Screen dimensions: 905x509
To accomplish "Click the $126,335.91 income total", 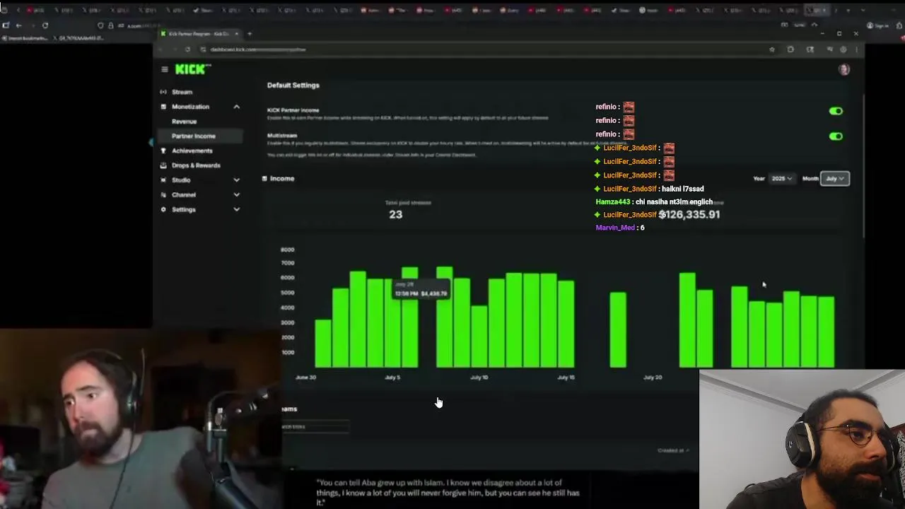I will point(689,215).
